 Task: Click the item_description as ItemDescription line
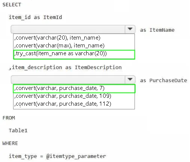click(x=65, y=68)
